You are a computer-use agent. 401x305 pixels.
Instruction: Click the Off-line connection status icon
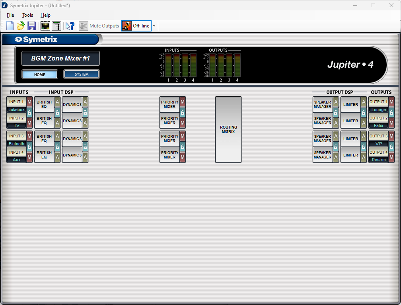pos(127,26)
